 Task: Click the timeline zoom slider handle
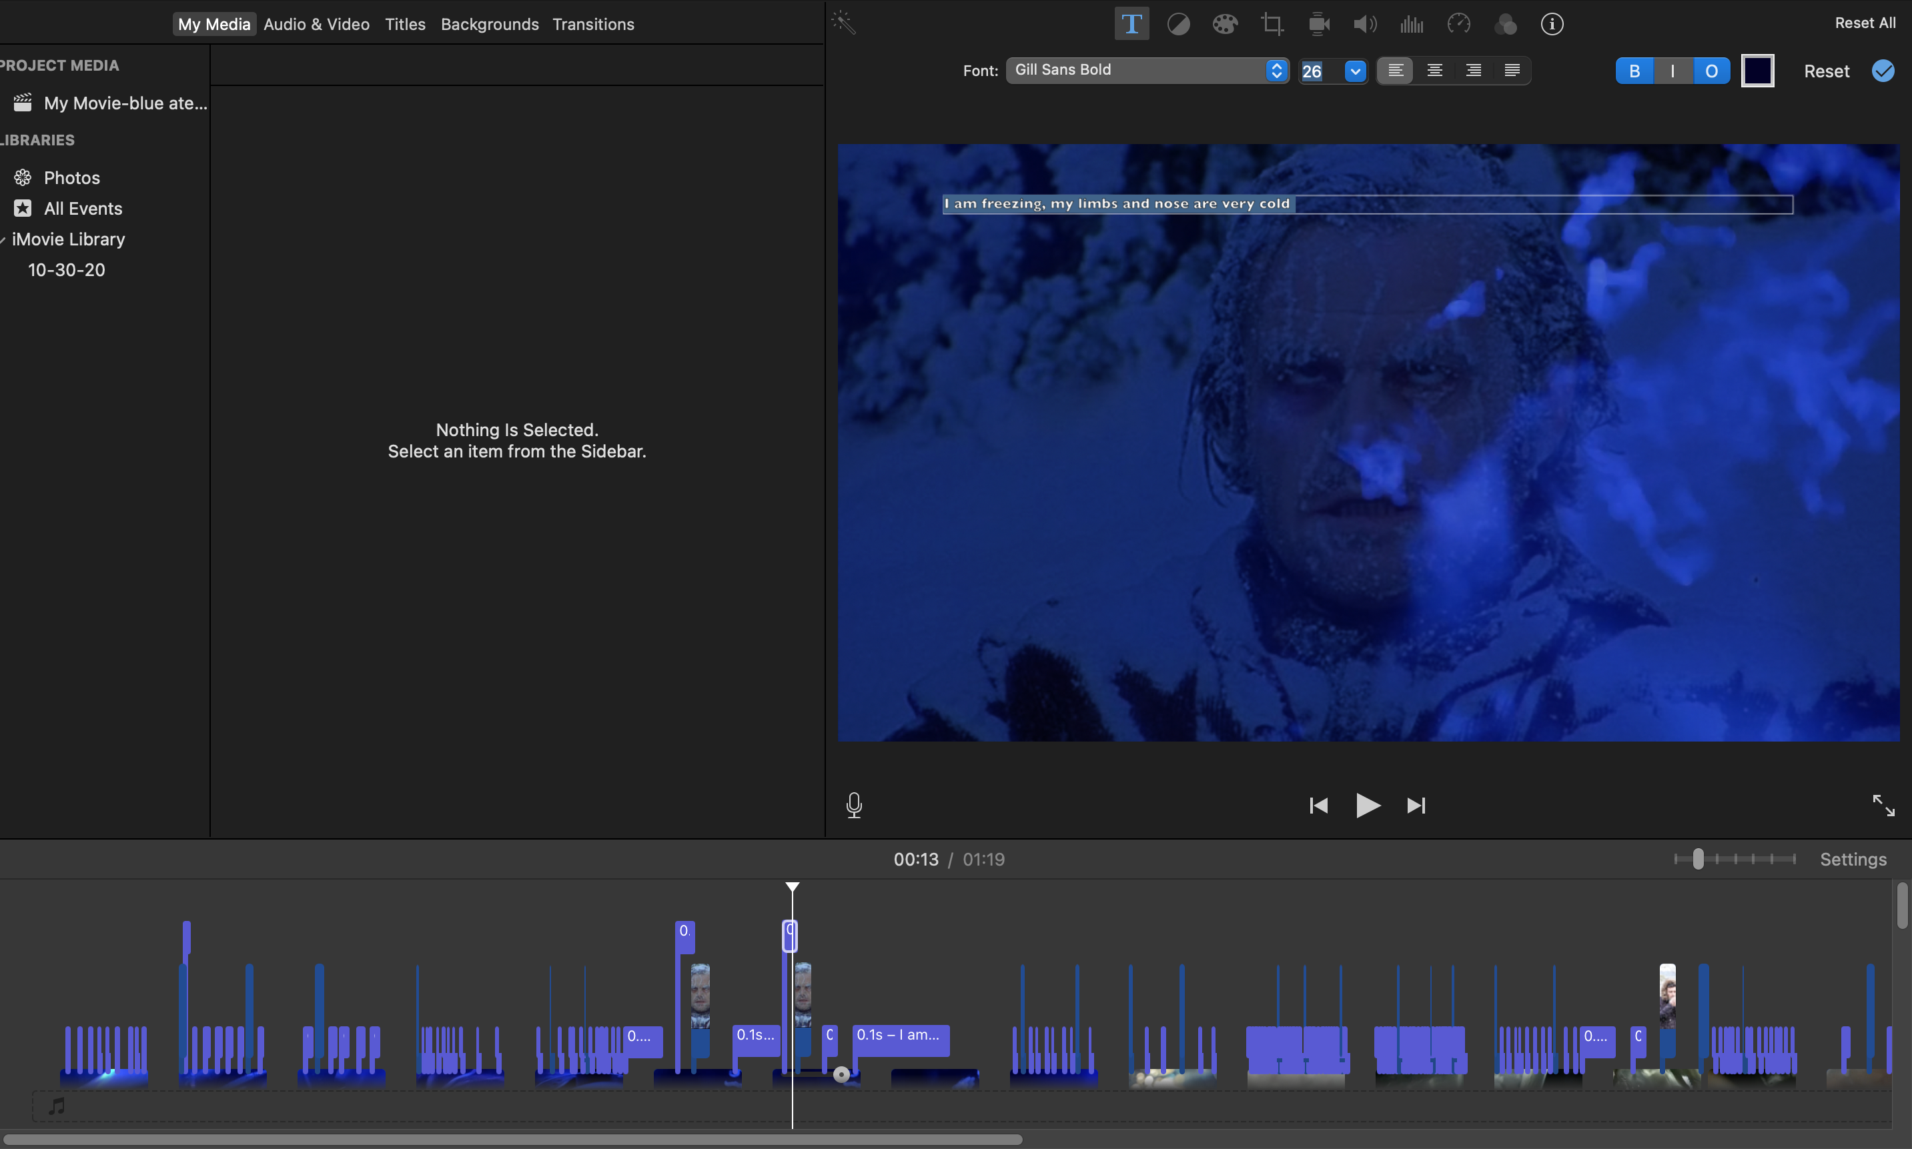[1697, 859]
